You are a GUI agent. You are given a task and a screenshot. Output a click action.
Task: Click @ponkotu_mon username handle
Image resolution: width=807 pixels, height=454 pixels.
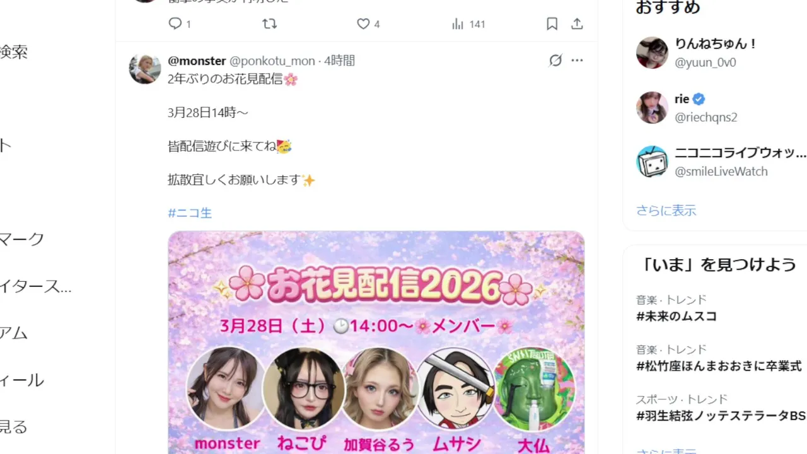(x=272, y=61)
